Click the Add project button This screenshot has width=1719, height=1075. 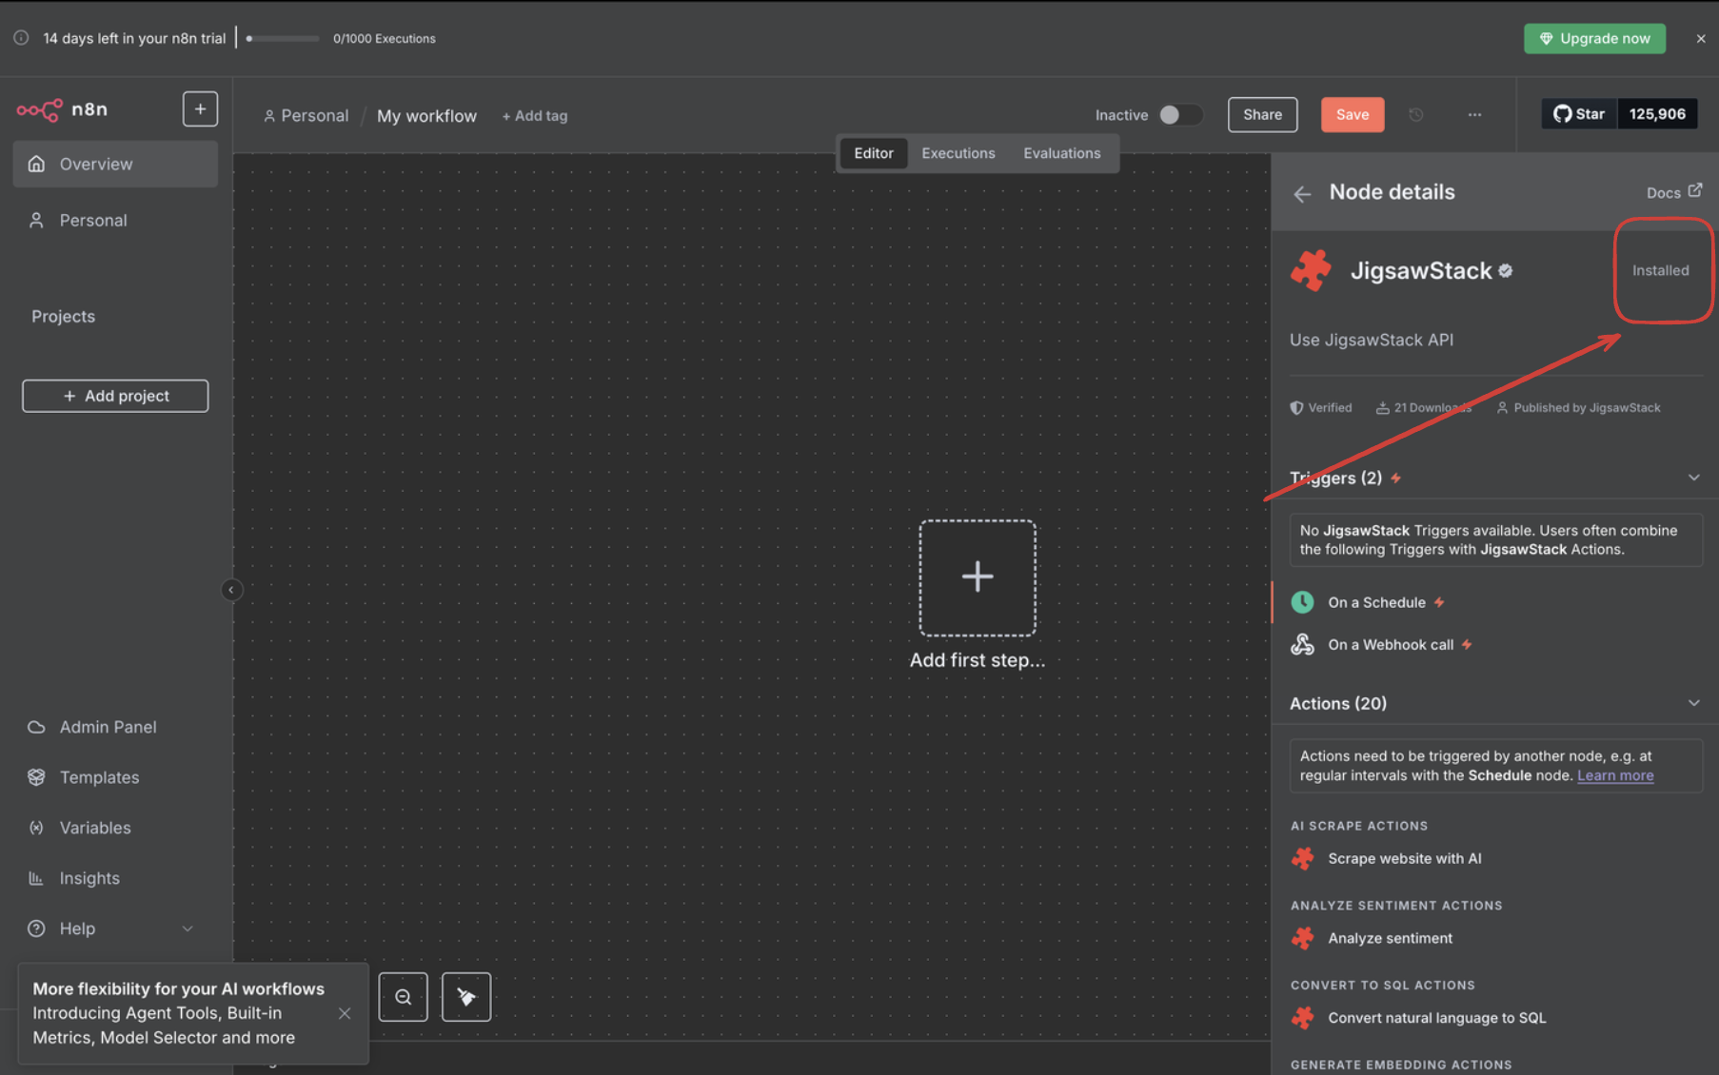tap(115, 396)
